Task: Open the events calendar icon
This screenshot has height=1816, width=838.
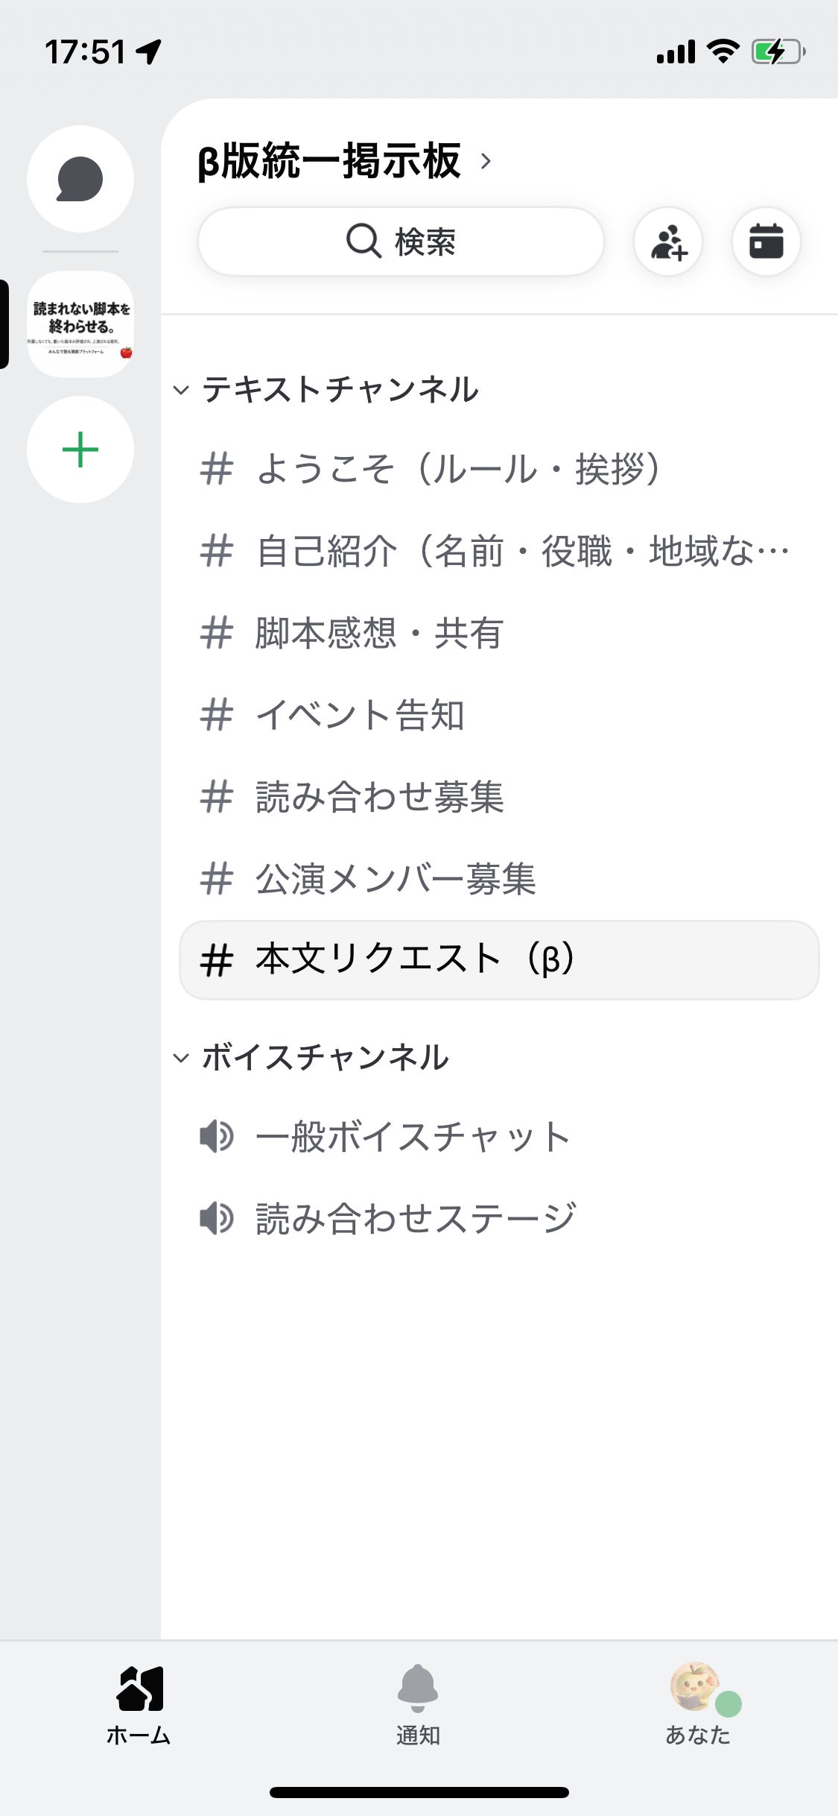Action: click(x=766, y=242)
